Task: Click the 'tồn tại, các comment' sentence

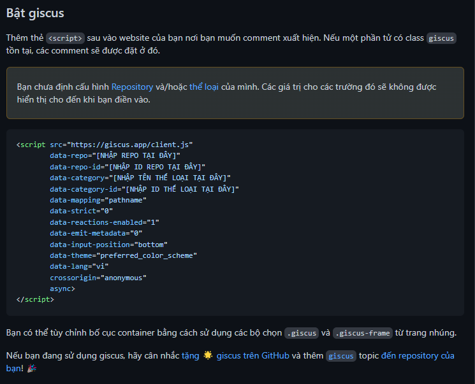Action: [x=83, y=50]
